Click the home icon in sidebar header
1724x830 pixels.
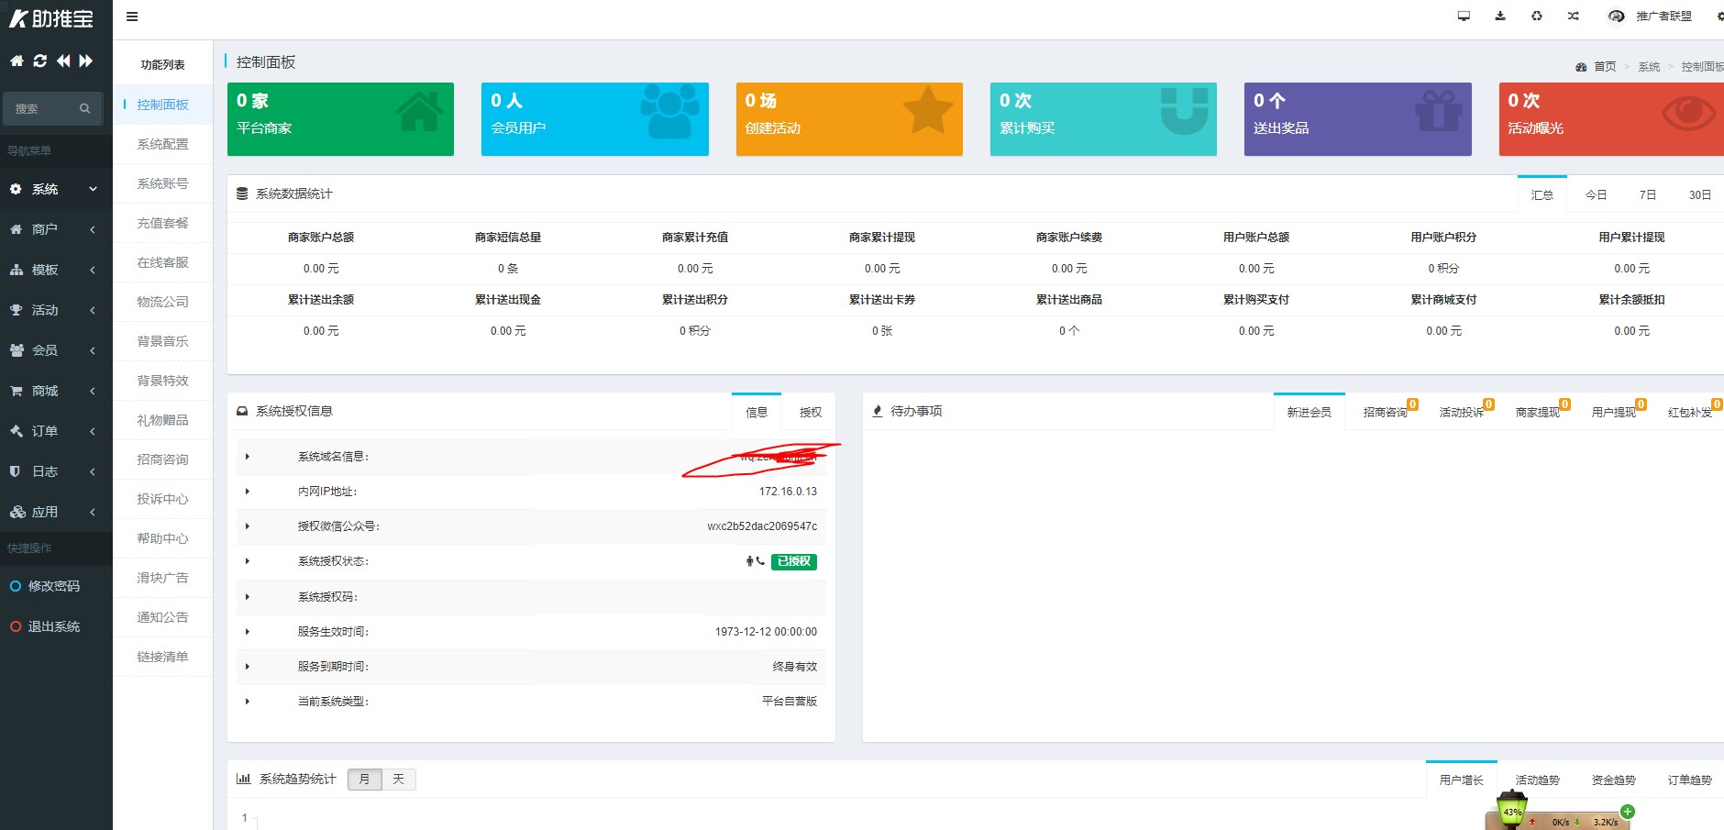[x=17, y=61]
